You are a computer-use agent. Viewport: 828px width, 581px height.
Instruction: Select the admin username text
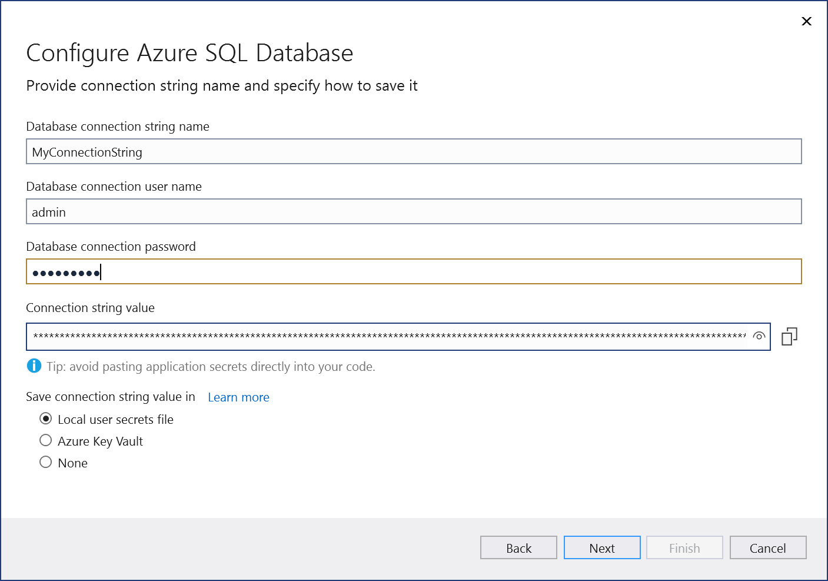pos(48,212)
